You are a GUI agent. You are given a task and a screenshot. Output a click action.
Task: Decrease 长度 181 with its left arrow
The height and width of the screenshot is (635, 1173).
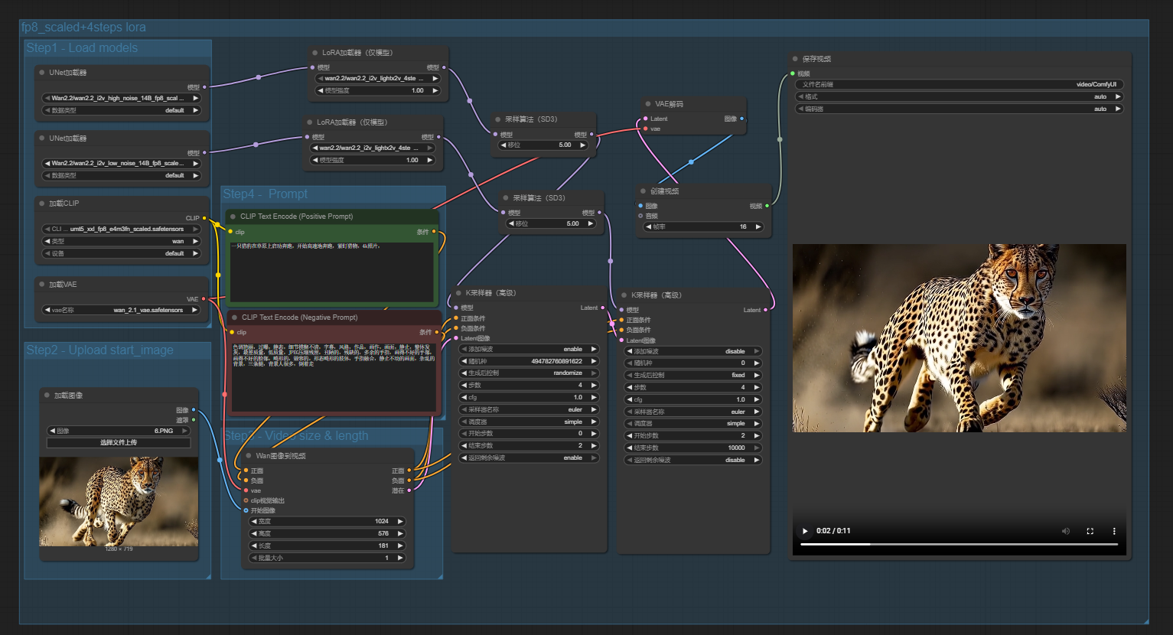[x=254, y=546]
